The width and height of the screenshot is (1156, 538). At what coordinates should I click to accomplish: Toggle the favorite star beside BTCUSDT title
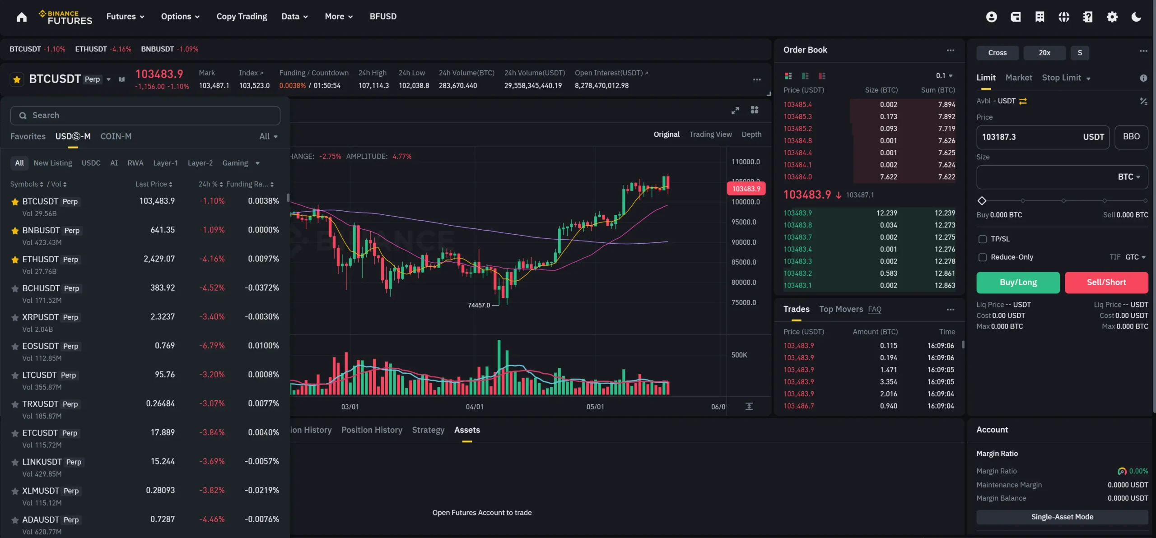tap(17, 79)
